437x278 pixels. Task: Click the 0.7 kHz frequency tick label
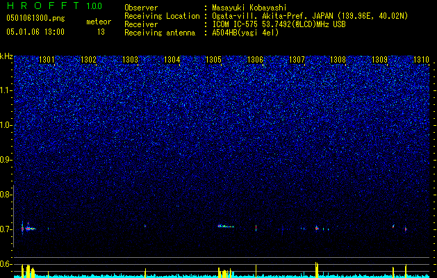pos(6,229)
